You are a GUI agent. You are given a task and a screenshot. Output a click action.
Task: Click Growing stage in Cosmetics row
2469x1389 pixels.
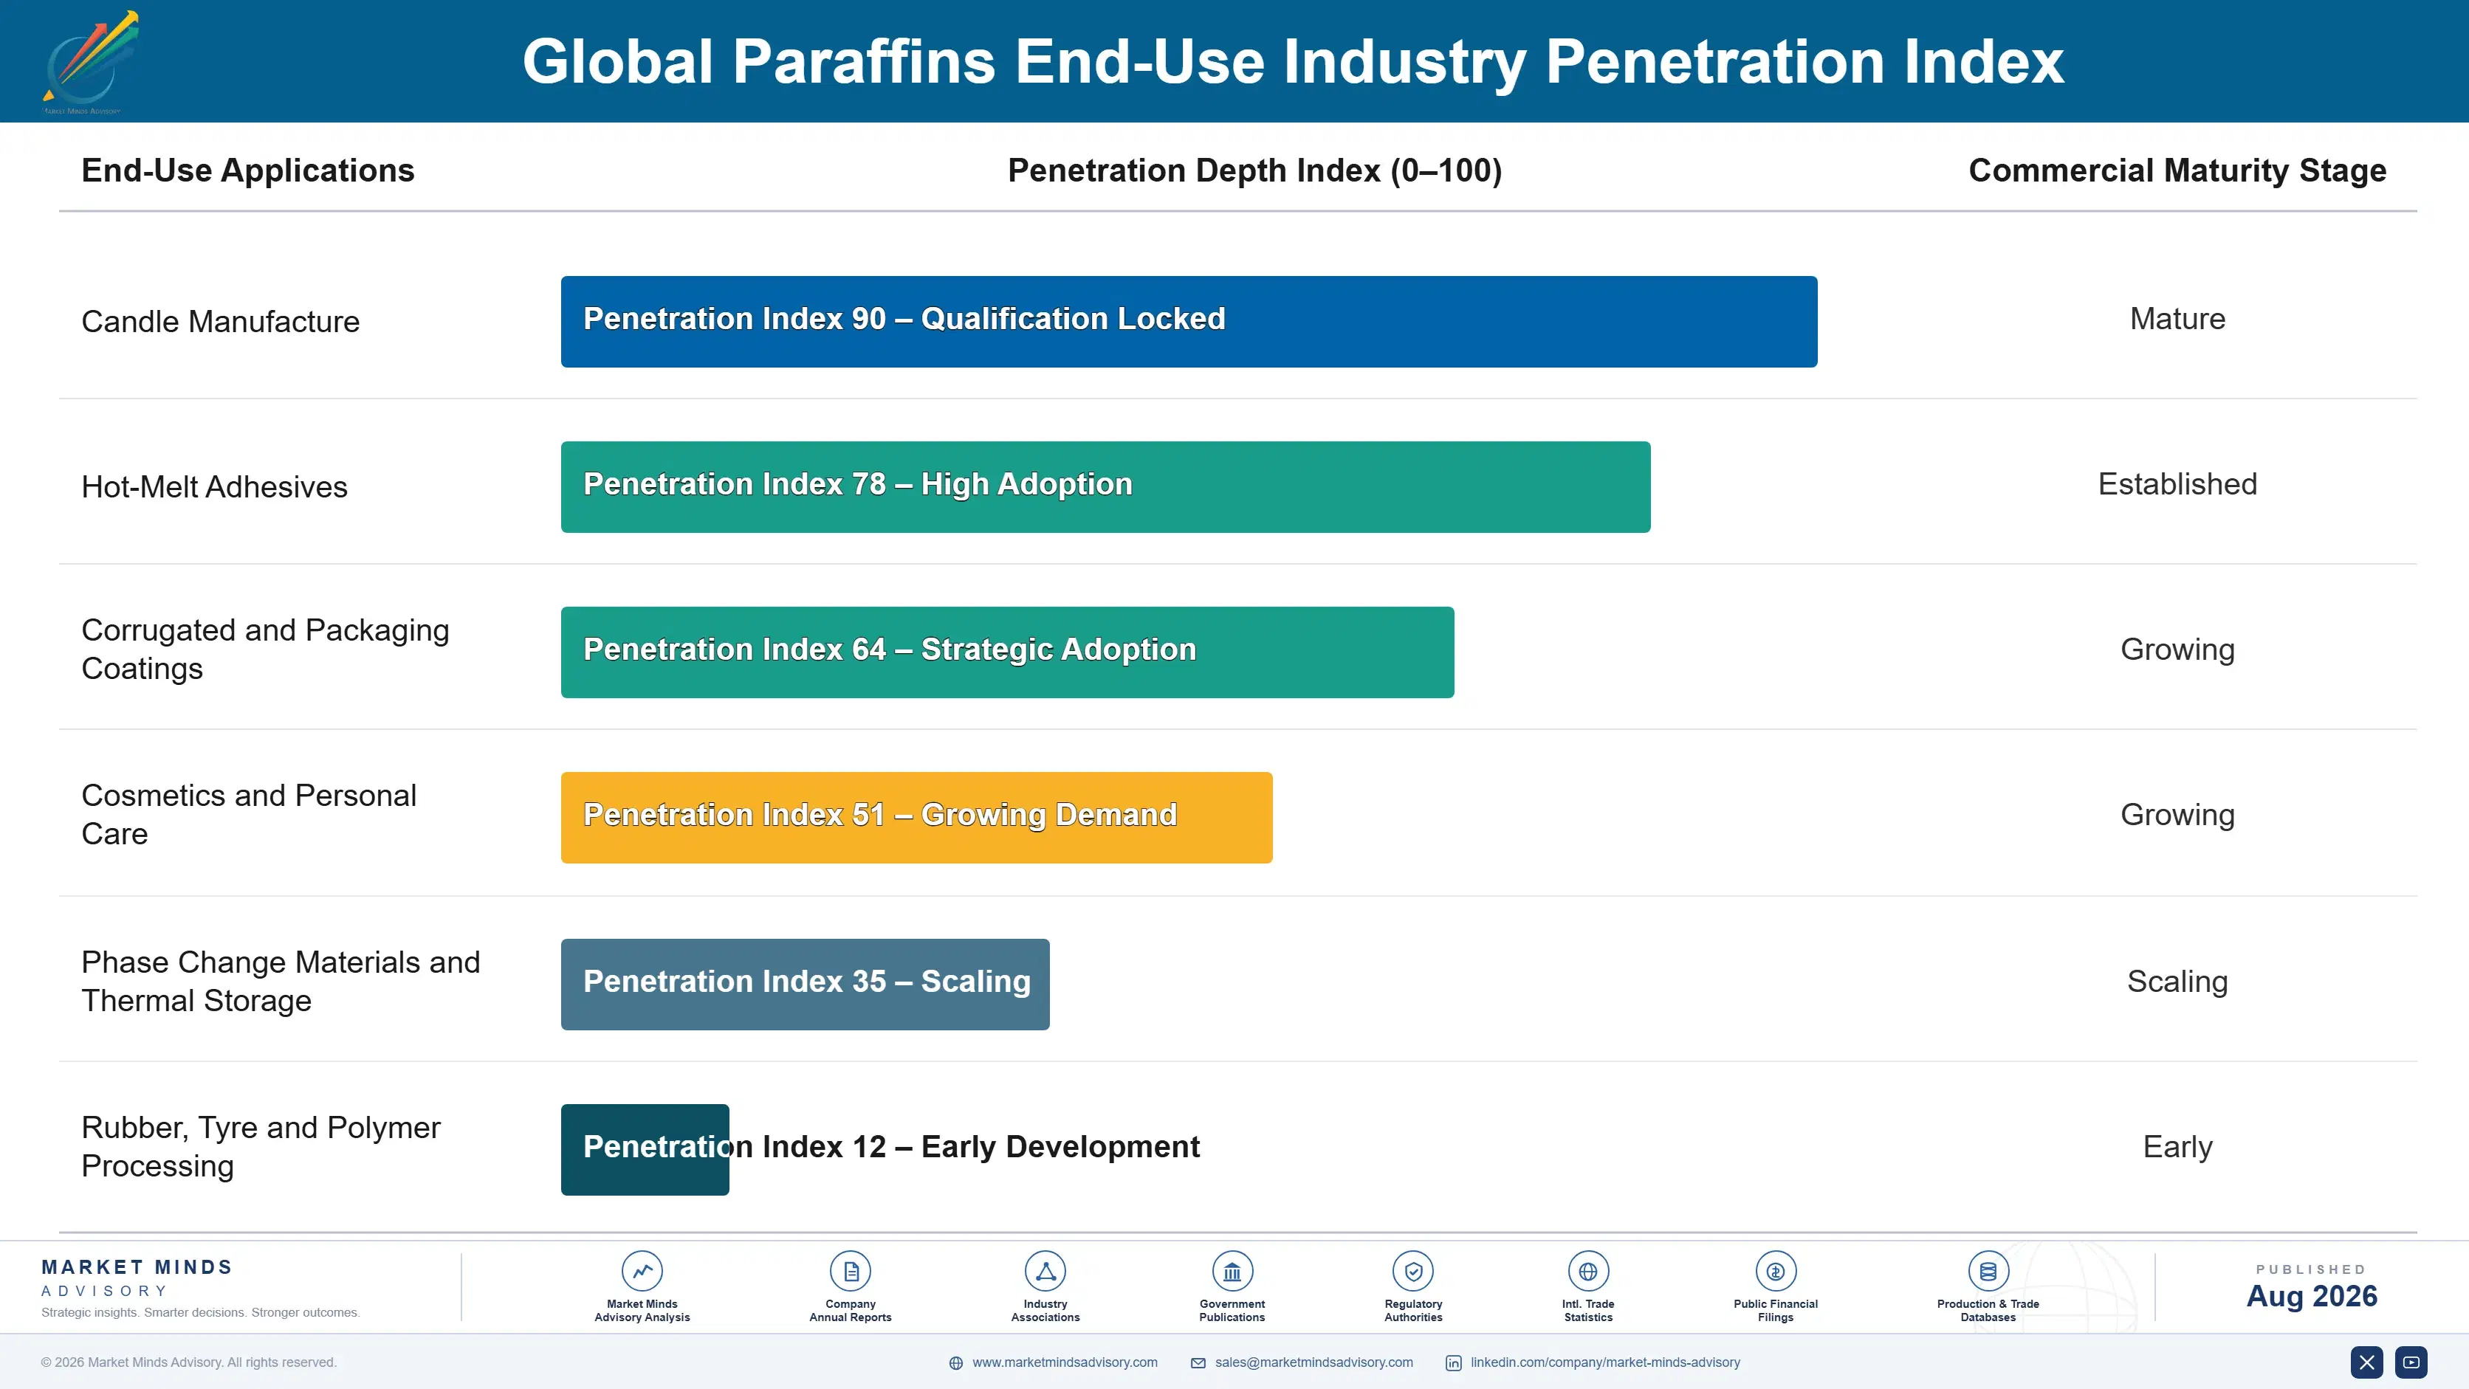(x=2177, y=816)
